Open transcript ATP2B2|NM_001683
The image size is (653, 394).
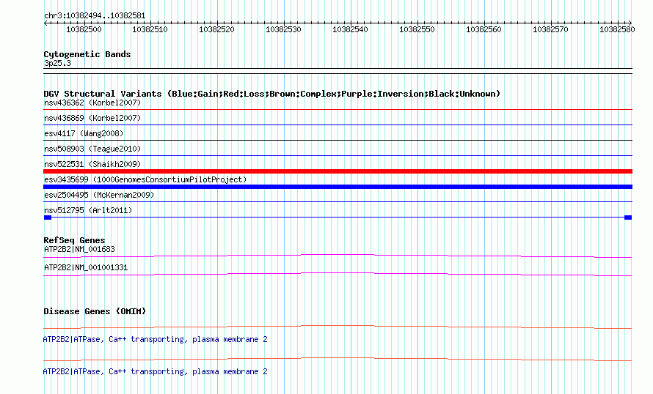[79, 250]
